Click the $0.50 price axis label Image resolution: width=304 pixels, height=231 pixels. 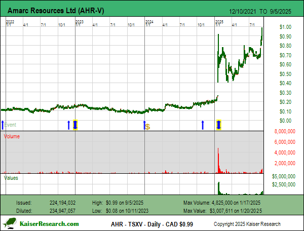[285, 74]
